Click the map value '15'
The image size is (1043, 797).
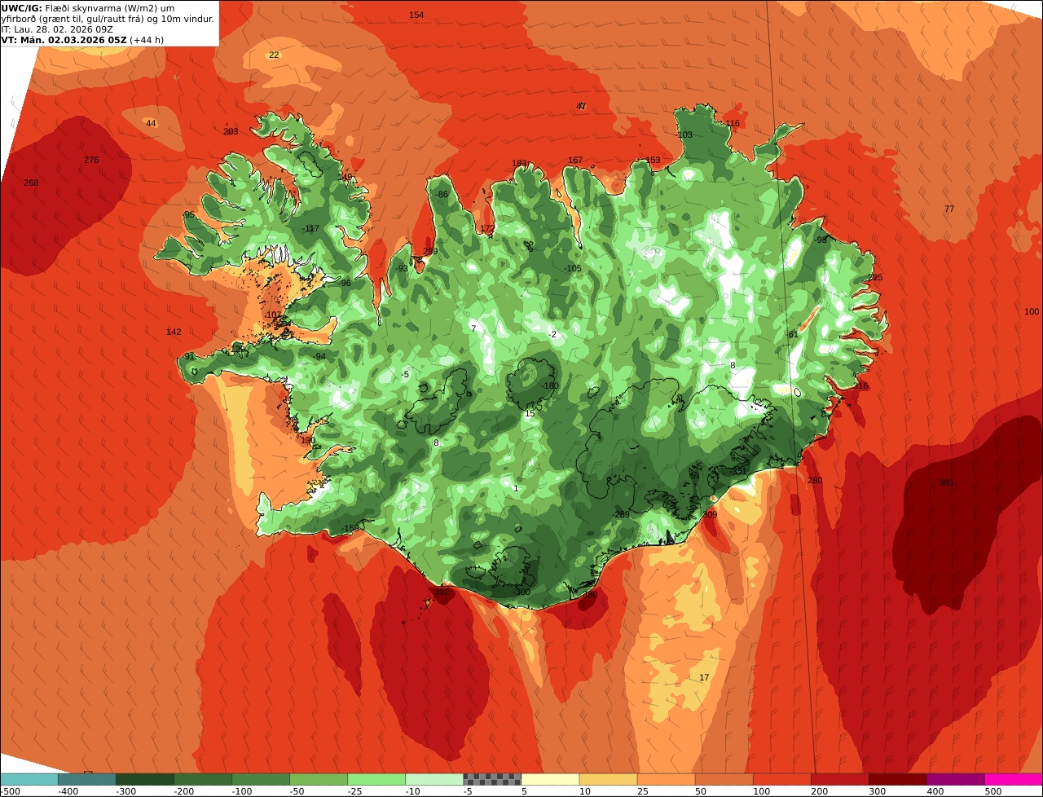pos(529,414)
